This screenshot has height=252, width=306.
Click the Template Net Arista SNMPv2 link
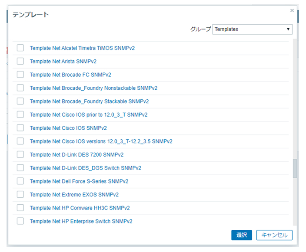(x=63, y=61)
